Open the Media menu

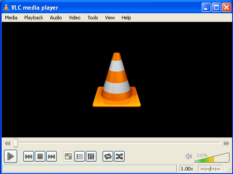point(11,18)
